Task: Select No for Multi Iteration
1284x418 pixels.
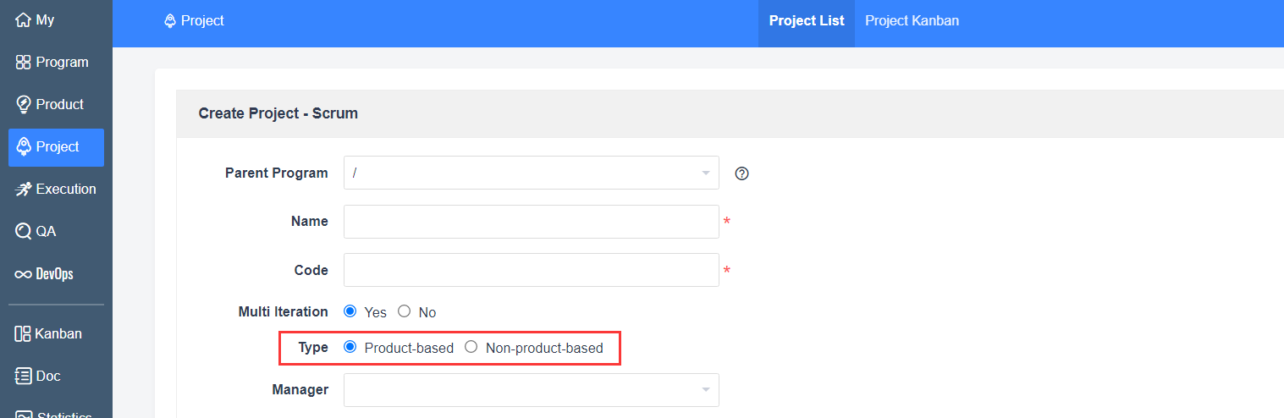Action: (405, 311)
